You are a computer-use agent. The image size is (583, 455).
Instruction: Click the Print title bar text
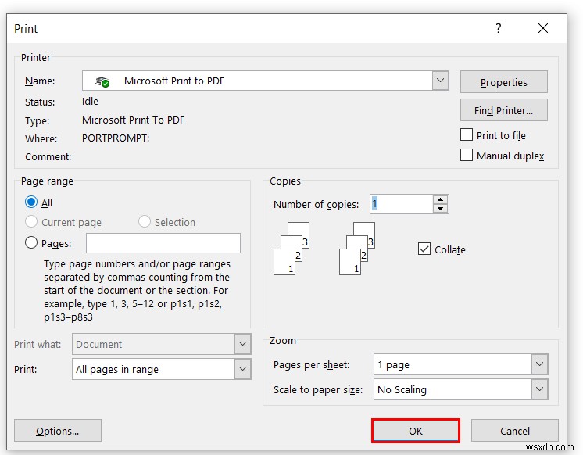26,29
